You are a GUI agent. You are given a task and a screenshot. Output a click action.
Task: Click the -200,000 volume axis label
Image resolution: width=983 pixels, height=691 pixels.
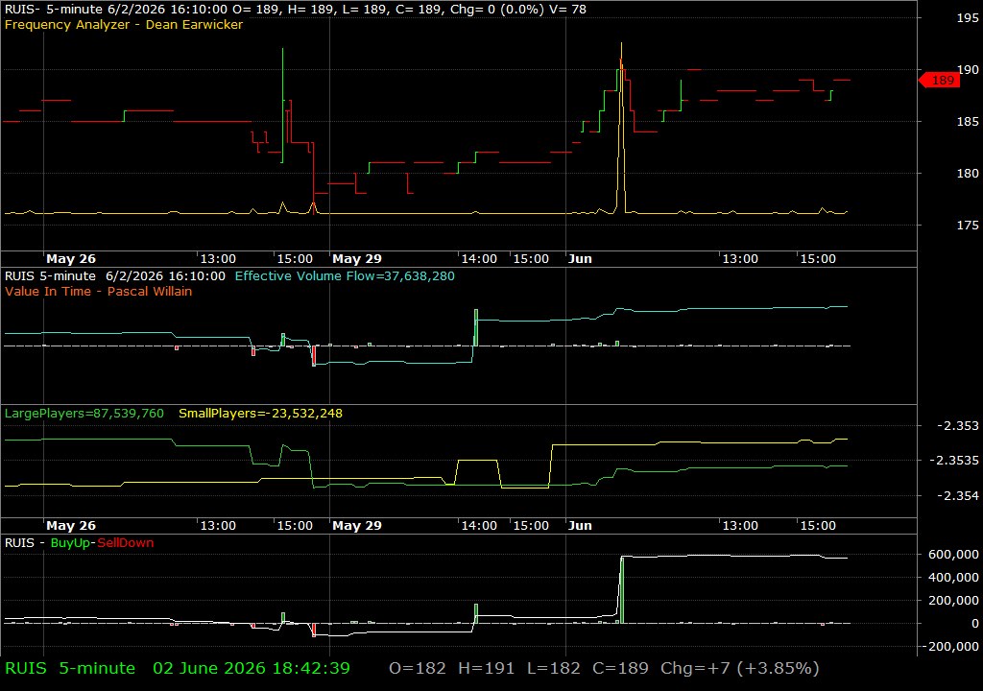950,647
